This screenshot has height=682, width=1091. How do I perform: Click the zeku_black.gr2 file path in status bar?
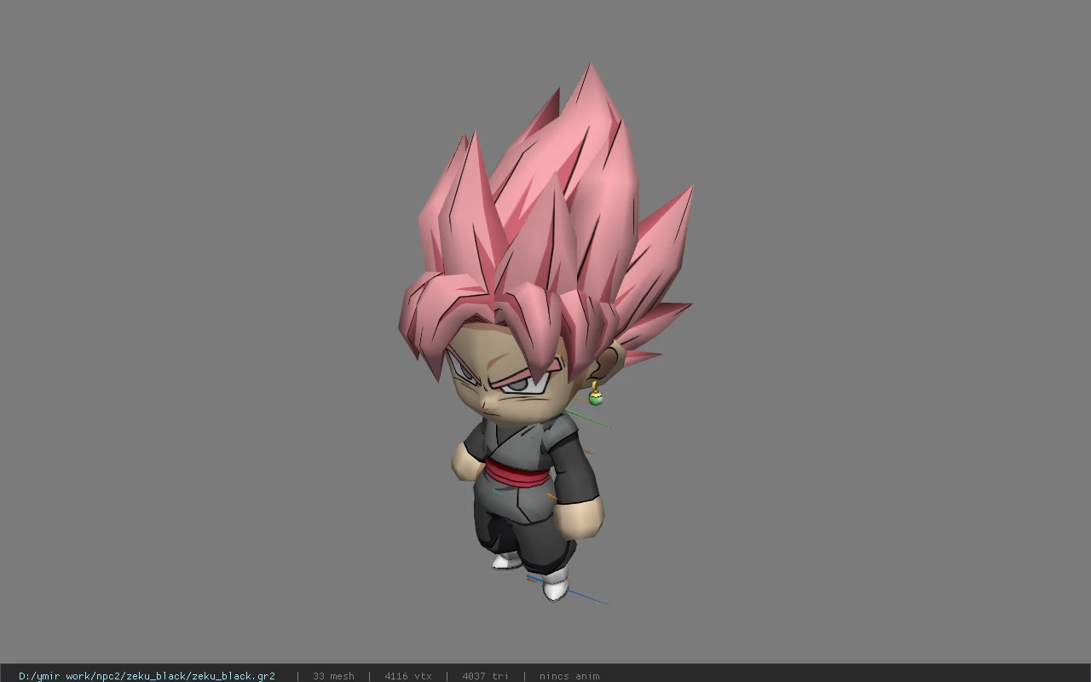click(x=147, y=676)
